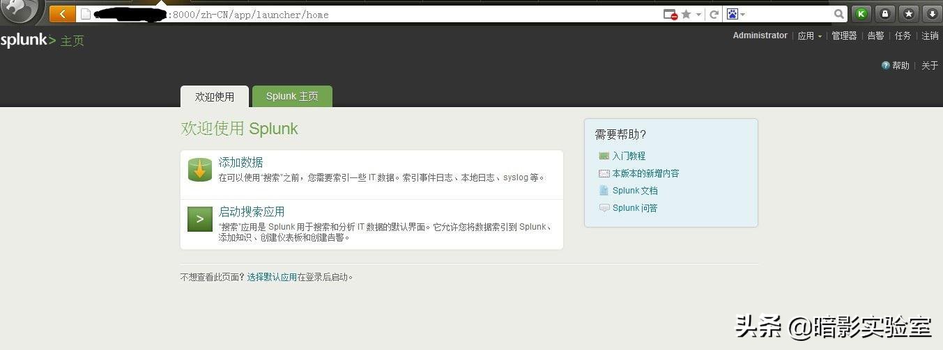
Task: Click the 选择默认应用 link
Action: (272, 277)
